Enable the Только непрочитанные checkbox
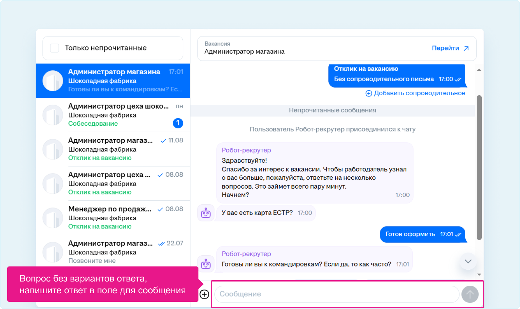Screen dimensions: 520x309 pyautogui.click(x=55, y=48)
